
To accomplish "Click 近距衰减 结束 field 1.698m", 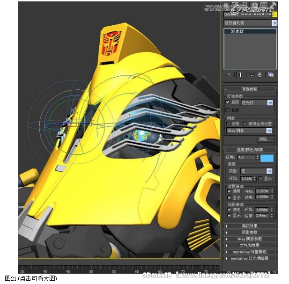I will [x=262, y=197].
